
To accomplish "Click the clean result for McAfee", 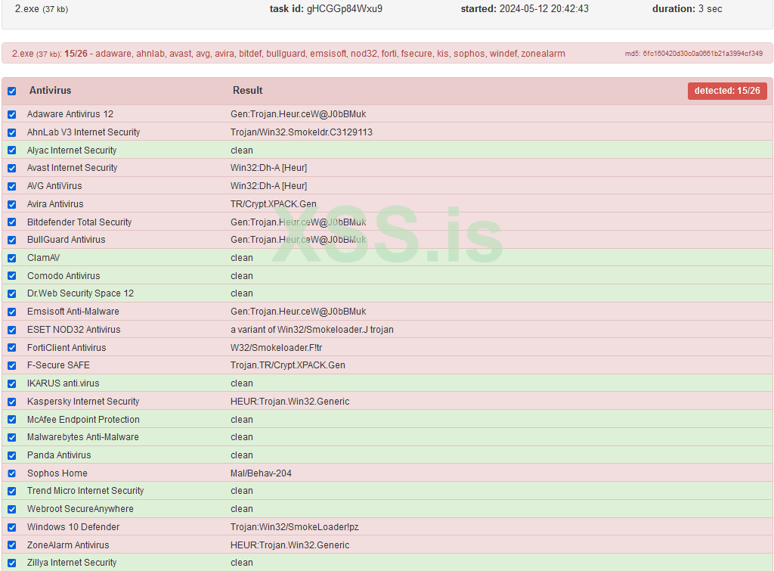I will [x=242, y=419].
